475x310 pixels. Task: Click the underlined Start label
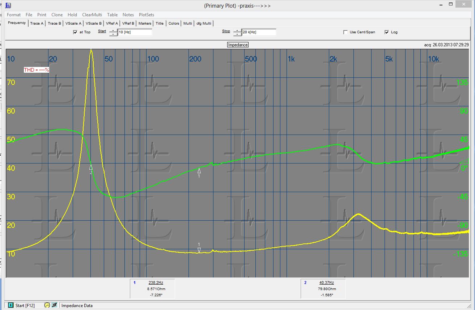(102, 31)
